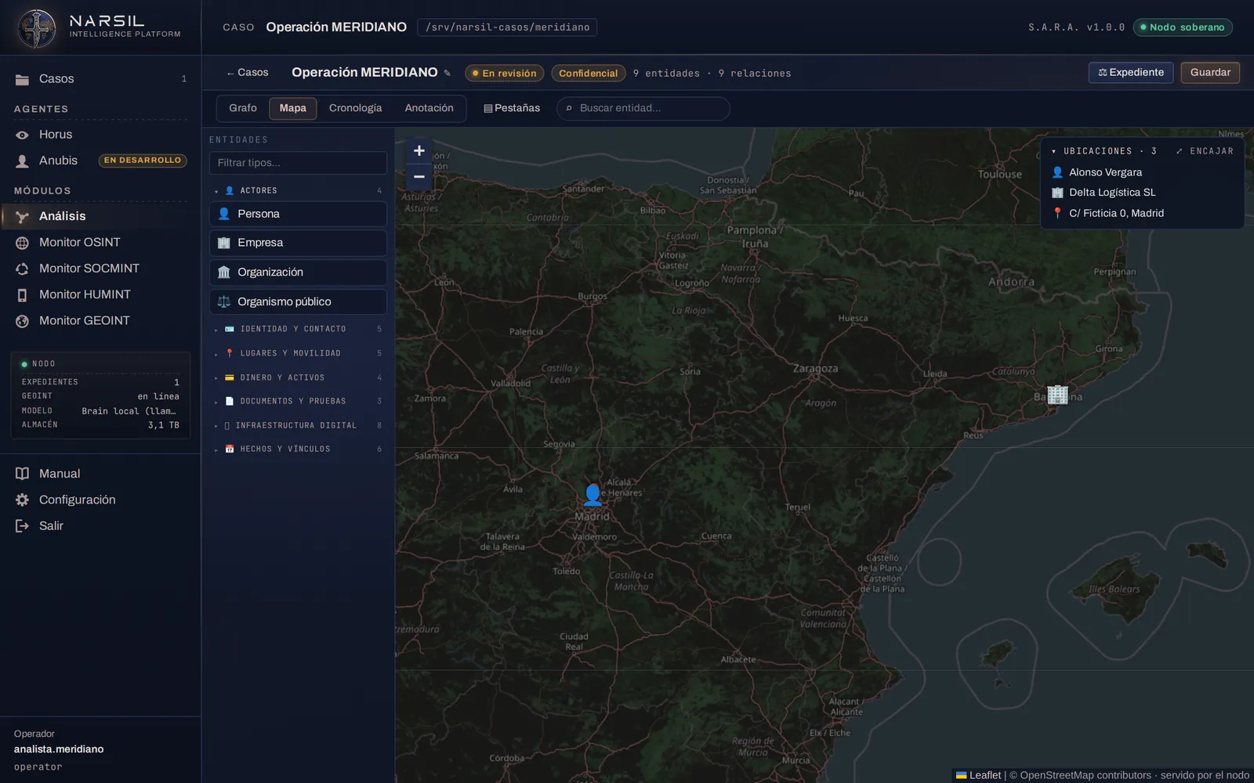This screenshot has width=1254, height=783.
Task: Click the Guardar button
Action: pos(1210,72)
